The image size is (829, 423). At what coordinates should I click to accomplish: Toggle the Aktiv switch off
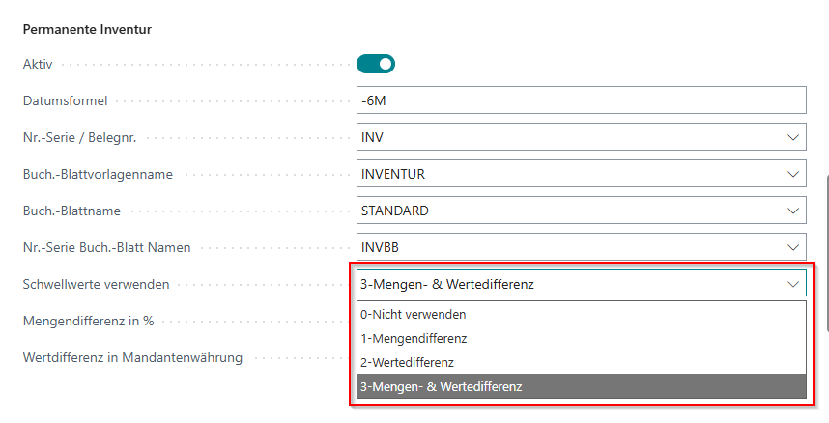pyautogui.click(x=376, y=64)
